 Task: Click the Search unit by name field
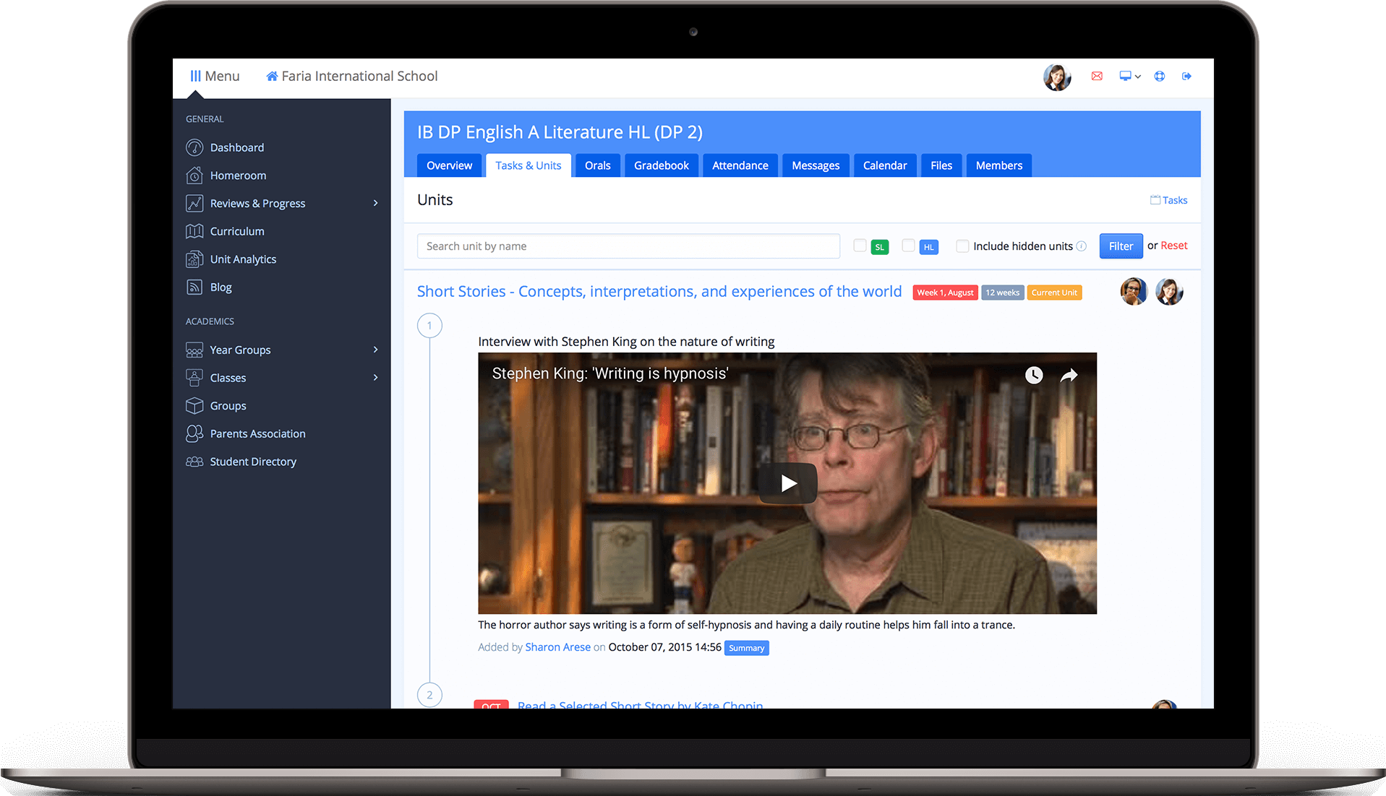tap(628, 246)
